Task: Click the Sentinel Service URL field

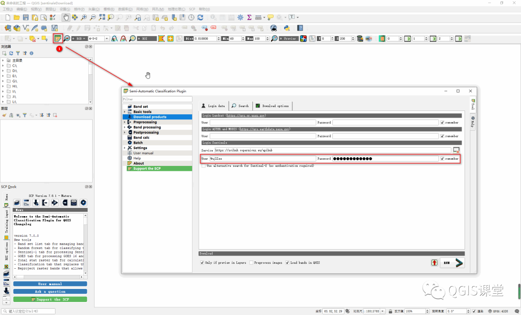Action: pos(332,150)
